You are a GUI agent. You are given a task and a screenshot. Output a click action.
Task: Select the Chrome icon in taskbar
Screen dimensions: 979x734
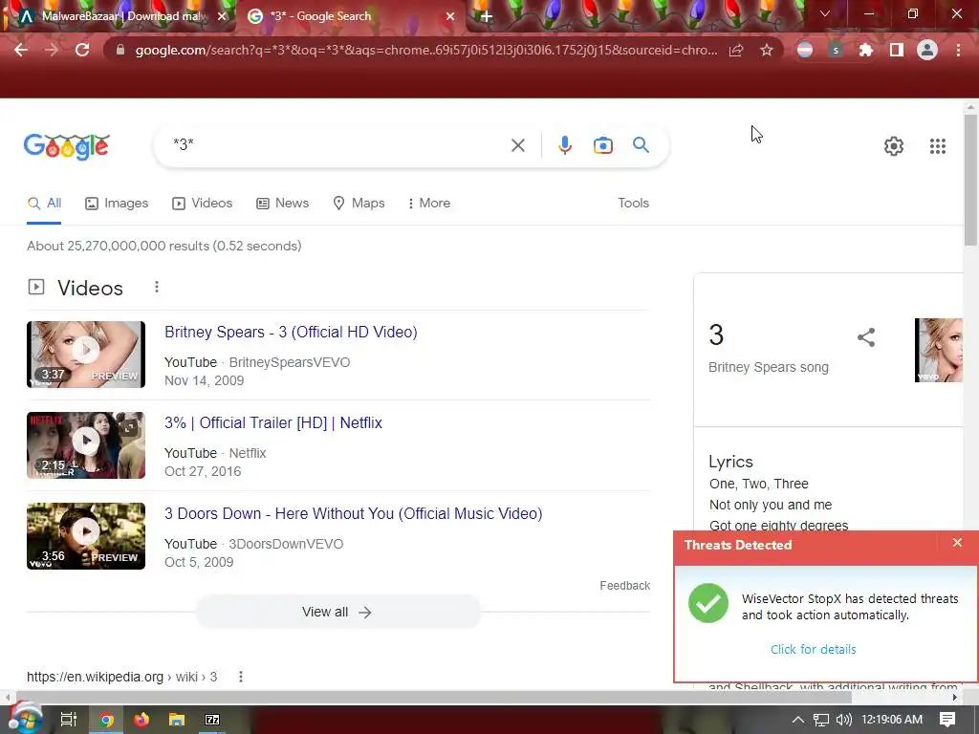tap(106, 720)
